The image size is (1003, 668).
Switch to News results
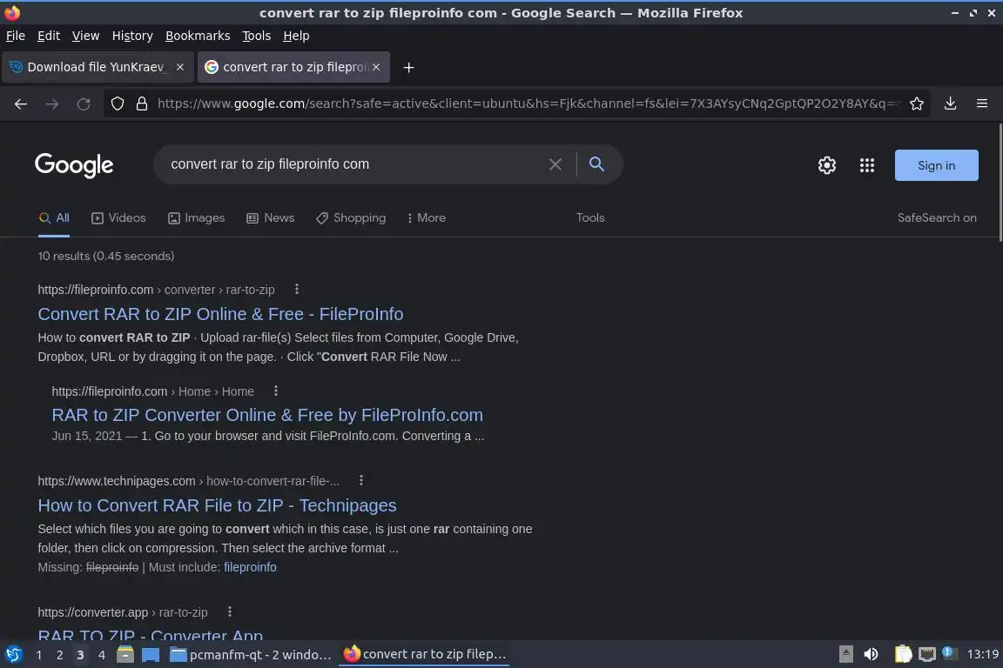coord(271,218)
